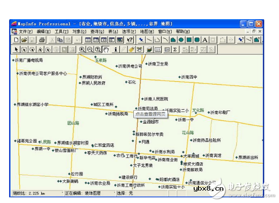Activate the Info tool
Image resolution: width=279 pixels, height=203 pixels.
(116, 50)
